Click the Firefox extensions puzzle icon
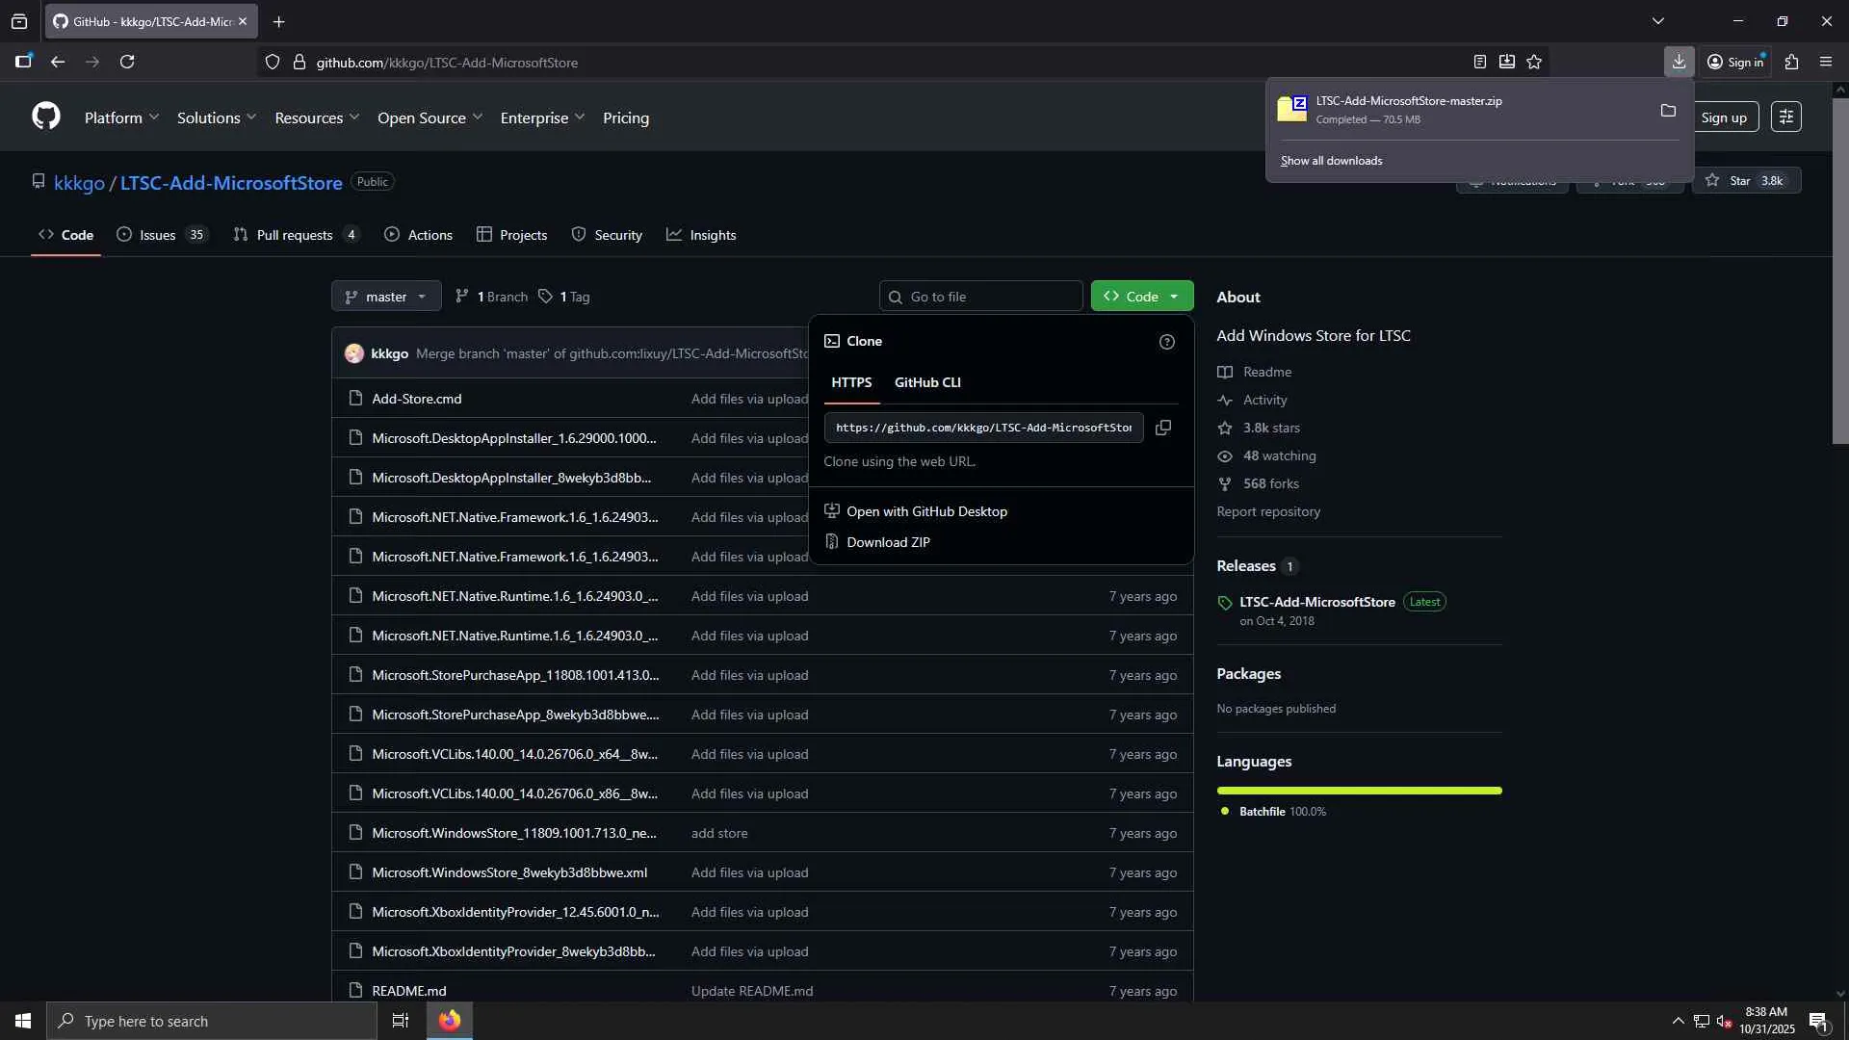The height and width of the screenshot is (1040, 1849). tap(1791, 63)
